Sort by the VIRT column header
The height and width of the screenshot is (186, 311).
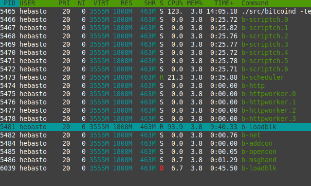point(101,3)
